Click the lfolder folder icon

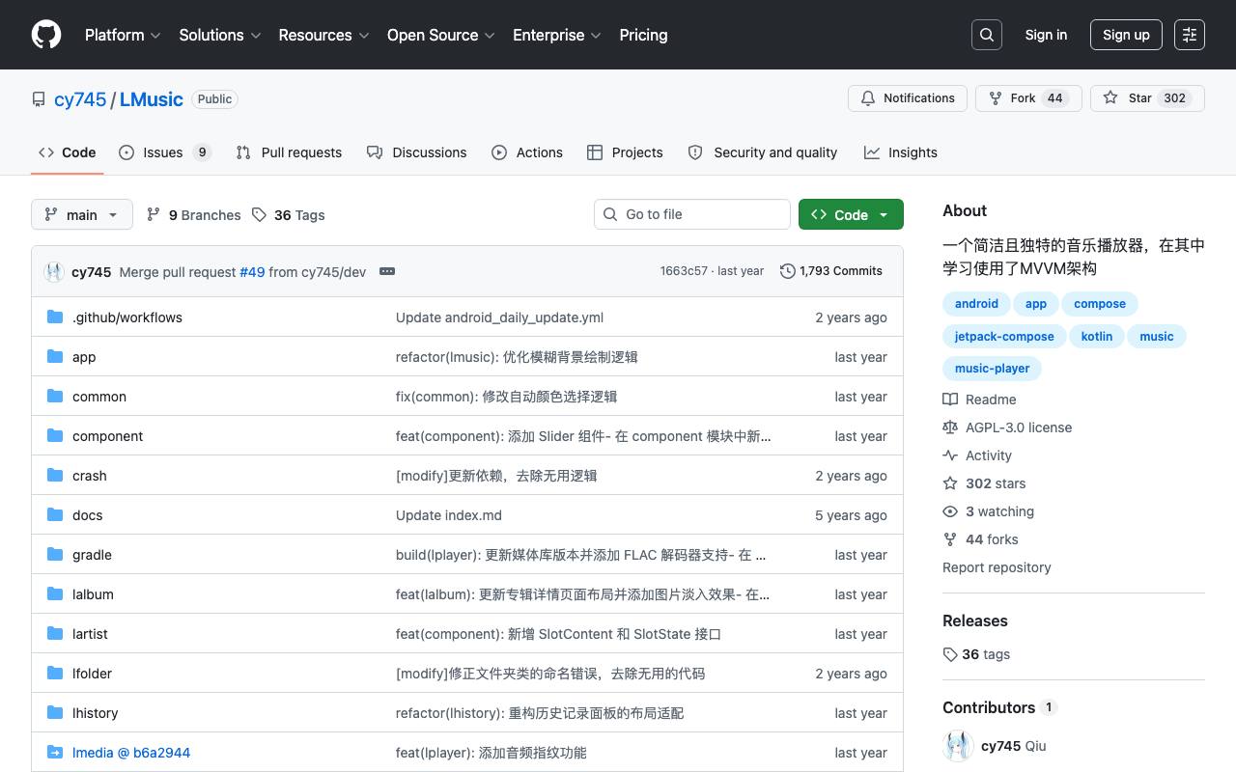(55, 673)
